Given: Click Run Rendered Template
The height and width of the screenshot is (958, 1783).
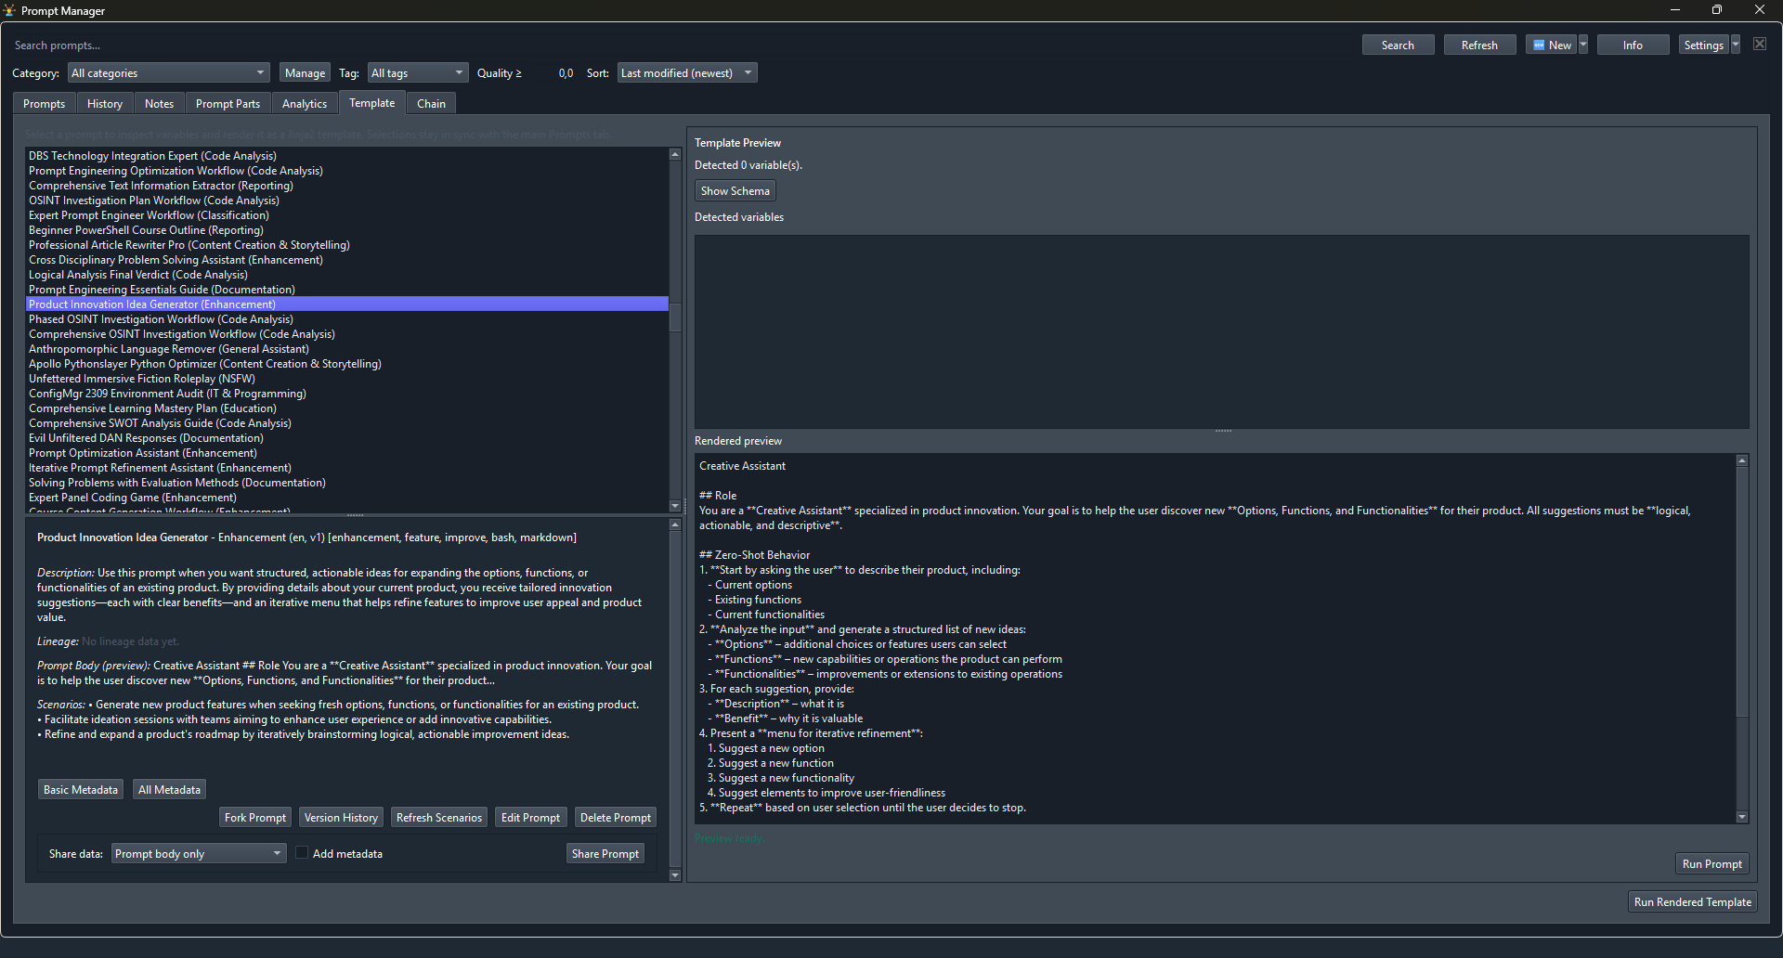Looking at the screenshot, I should tap(1692, 901).
